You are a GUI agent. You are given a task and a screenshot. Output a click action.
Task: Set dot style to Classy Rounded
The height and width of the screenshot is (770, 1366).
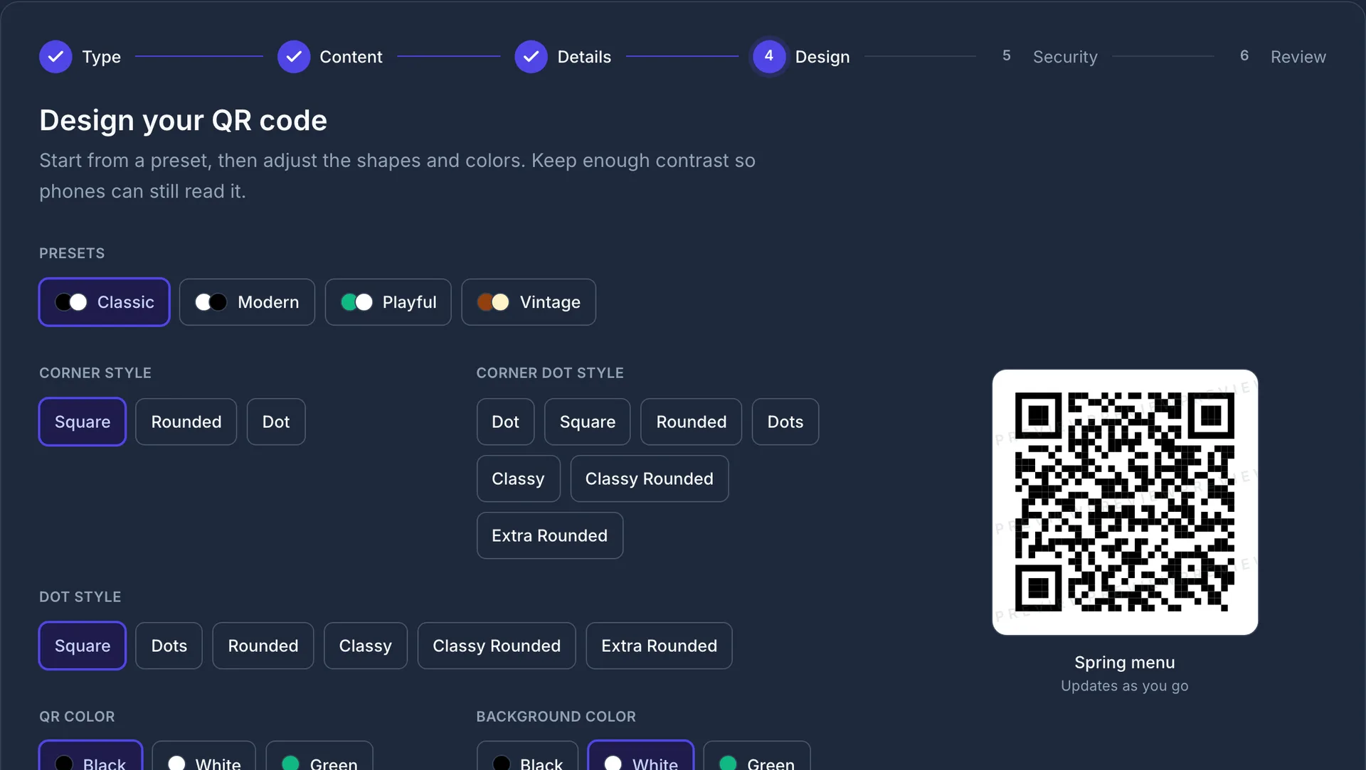point(497,646)
